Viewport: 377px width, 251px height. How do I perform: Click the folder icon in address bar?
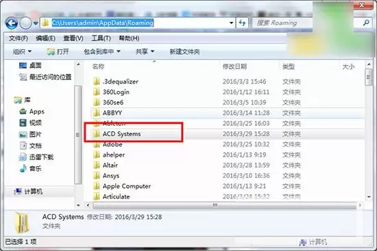tap(45, 23)
